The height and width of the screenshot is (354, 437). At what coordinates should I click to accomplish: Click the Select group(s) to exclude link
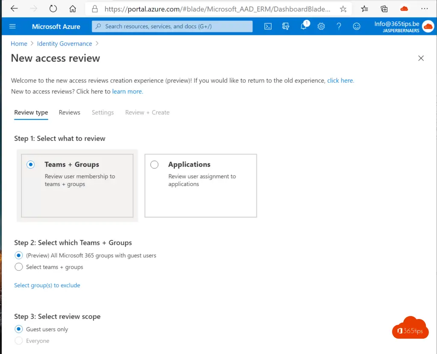[47, 285]
